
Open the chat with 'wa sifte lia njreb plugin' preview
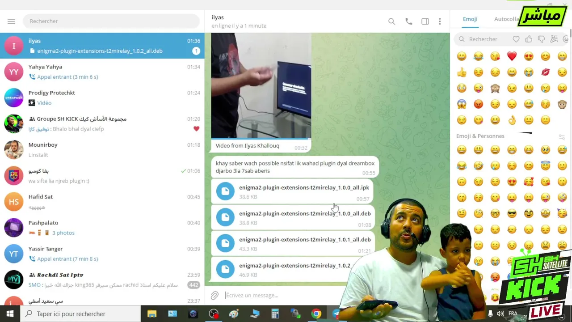coord(102,176)
